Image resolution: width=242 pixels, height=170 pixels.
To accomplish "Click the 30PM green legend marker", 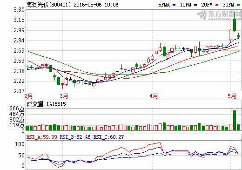I will [238, 5].
